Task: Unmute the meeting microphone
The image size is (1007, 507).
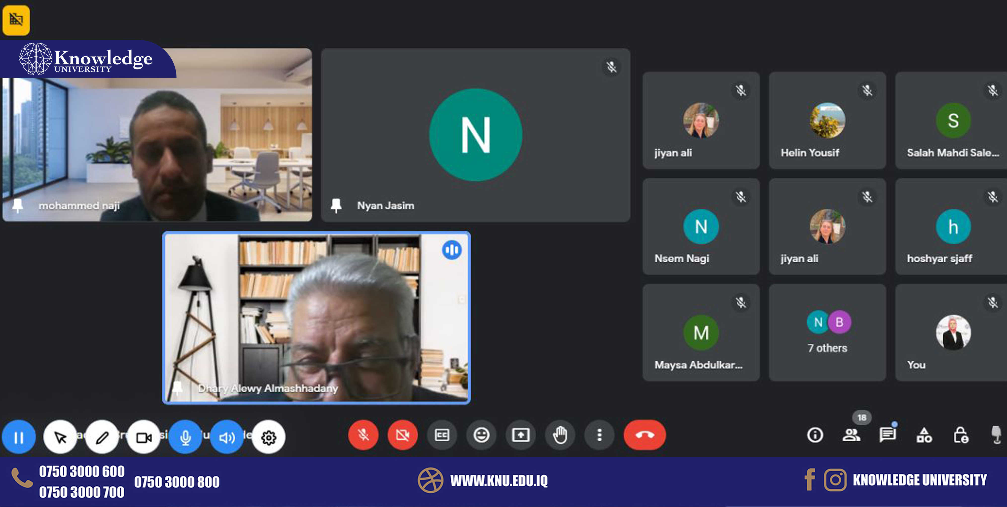Action: tap(363, 435)
